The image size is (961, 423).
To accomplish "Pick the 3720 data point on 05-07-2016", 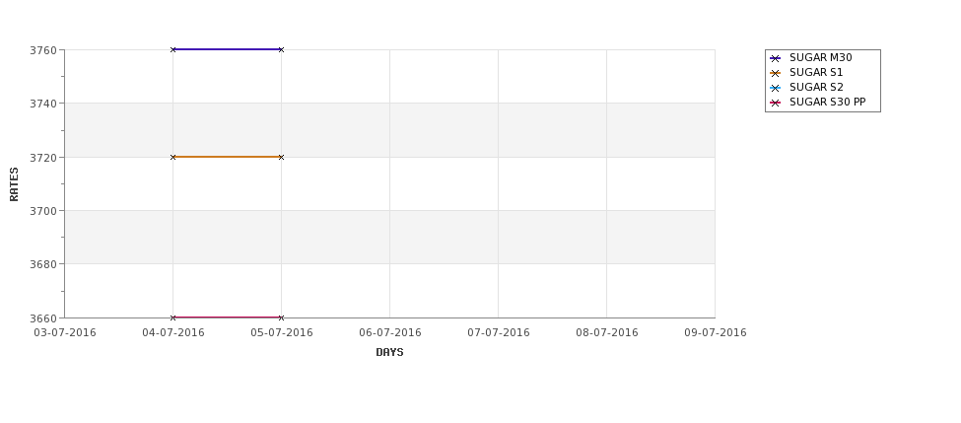I will click(x=281, y=157).
